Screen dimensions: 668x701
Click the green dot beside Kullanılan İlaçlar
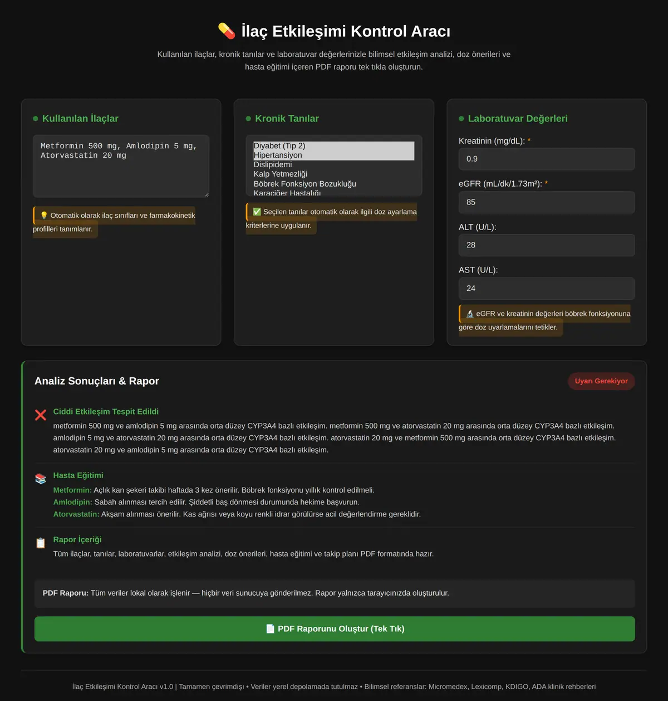(36, 119)
